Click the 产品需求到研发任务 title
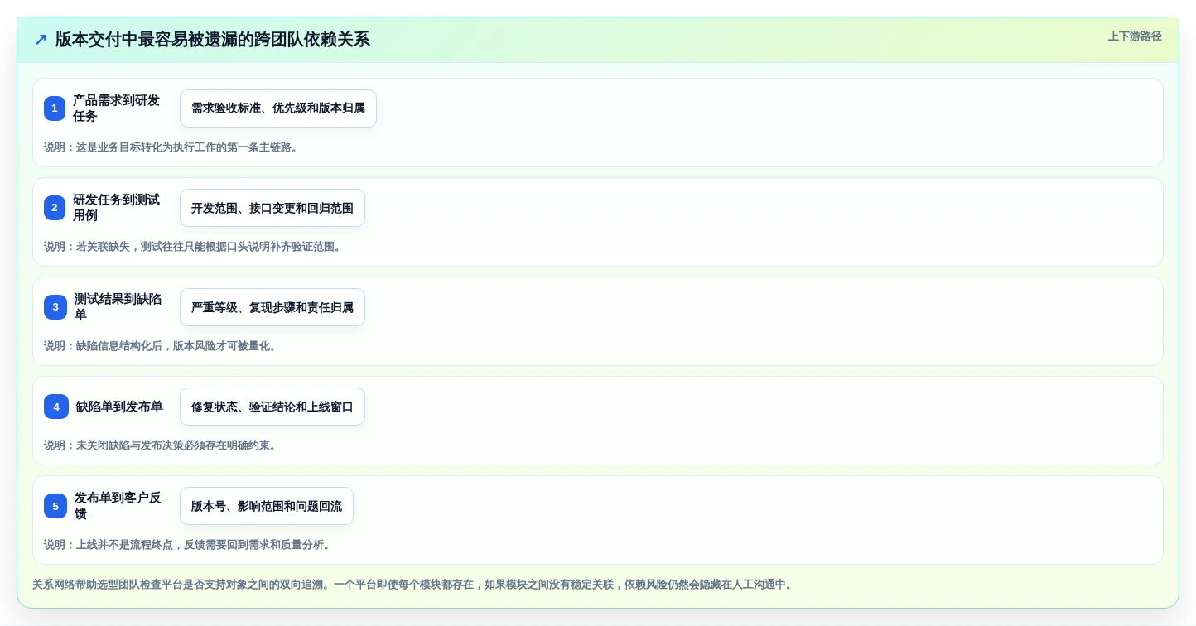Screen dimensions: 1196x626 tap(117, 108)
